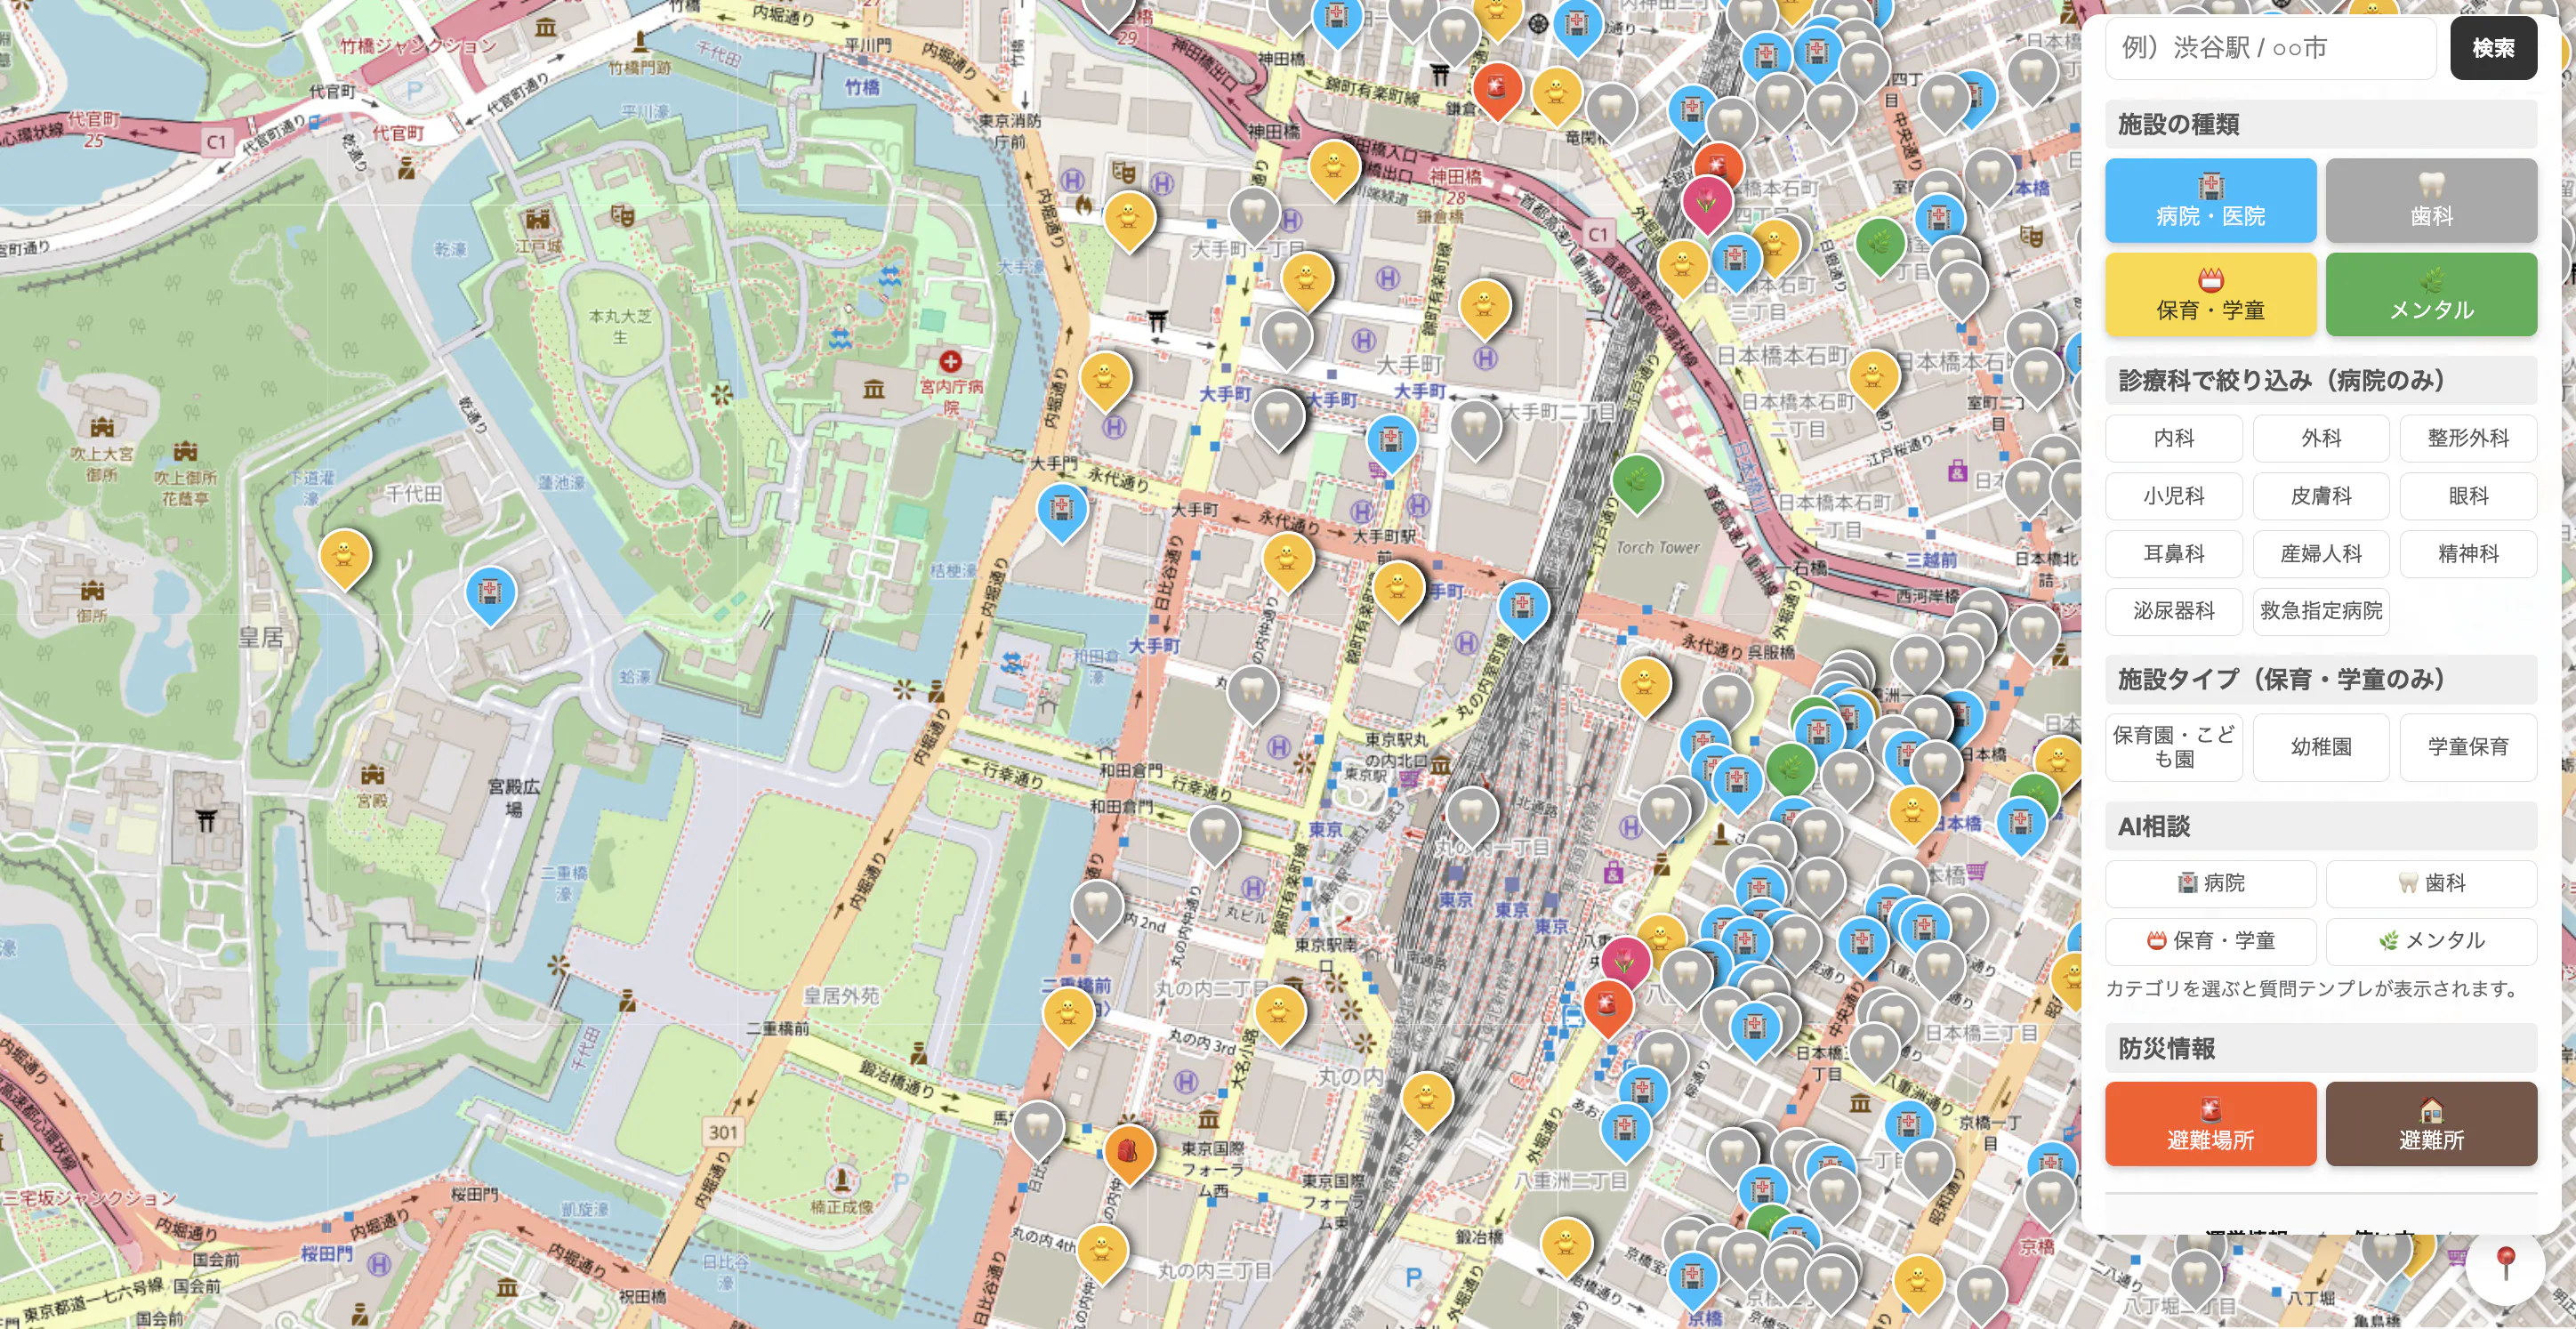Filter hospitals by 小児科 department
Screen dimensions: 2576x1329
coord(2173,496)
